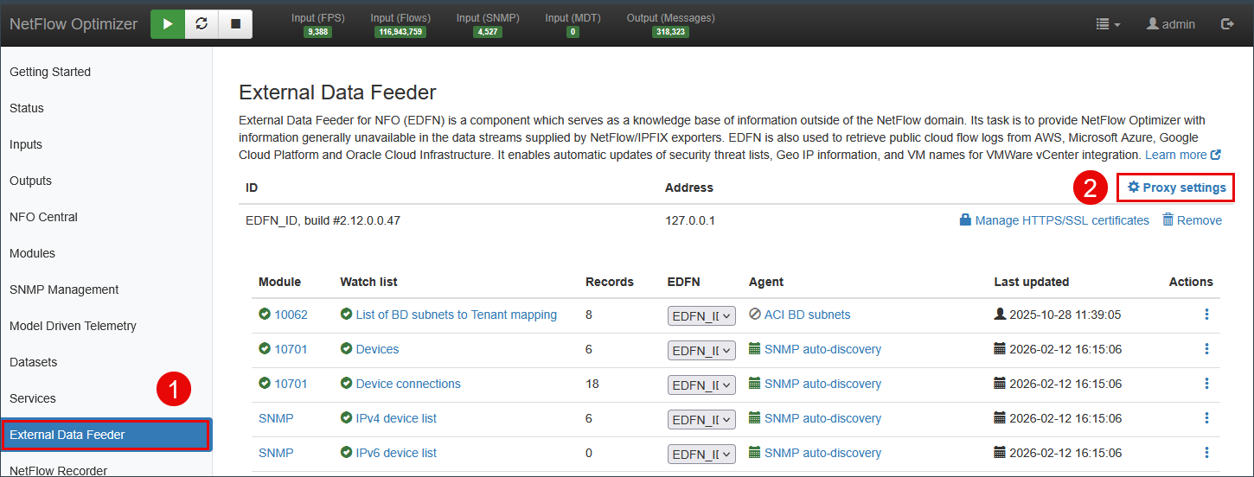
Task: Click the green Start play button
Action: pyautogui.click(x=168, y=24)
